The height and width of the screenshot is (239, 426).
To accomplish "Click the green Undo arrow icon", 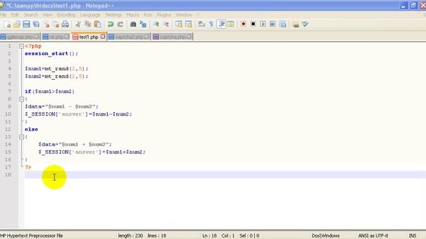I will point(110,25).
